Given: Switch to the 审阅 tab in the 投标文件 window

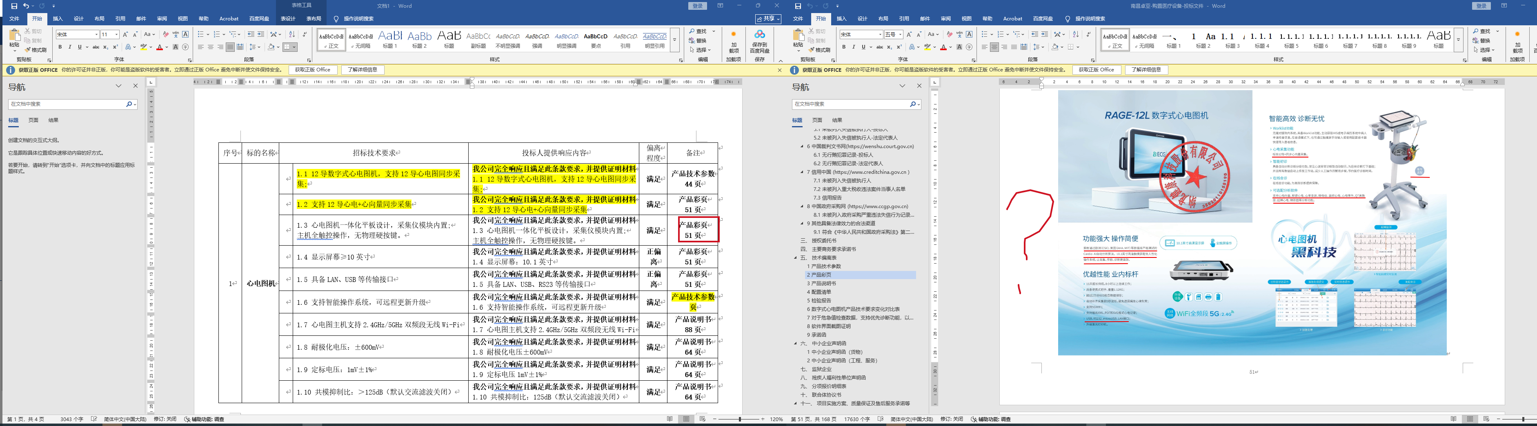Looking at the screenshot, I should [x=945, y=19].
